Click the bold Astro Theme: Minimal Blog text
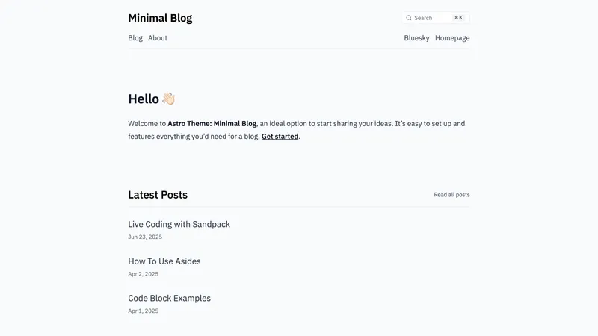 tap(212, 124)
